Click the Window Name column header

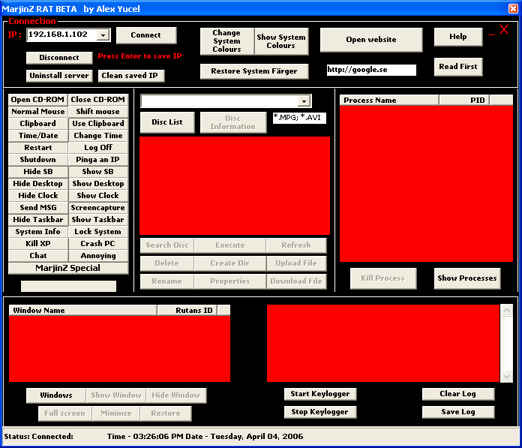point(82,310)
